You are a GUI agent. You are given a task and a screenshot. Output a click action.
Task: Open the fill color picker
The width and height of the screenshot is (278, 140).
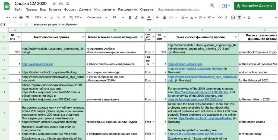pyautogui.click(x=158, y=17)
